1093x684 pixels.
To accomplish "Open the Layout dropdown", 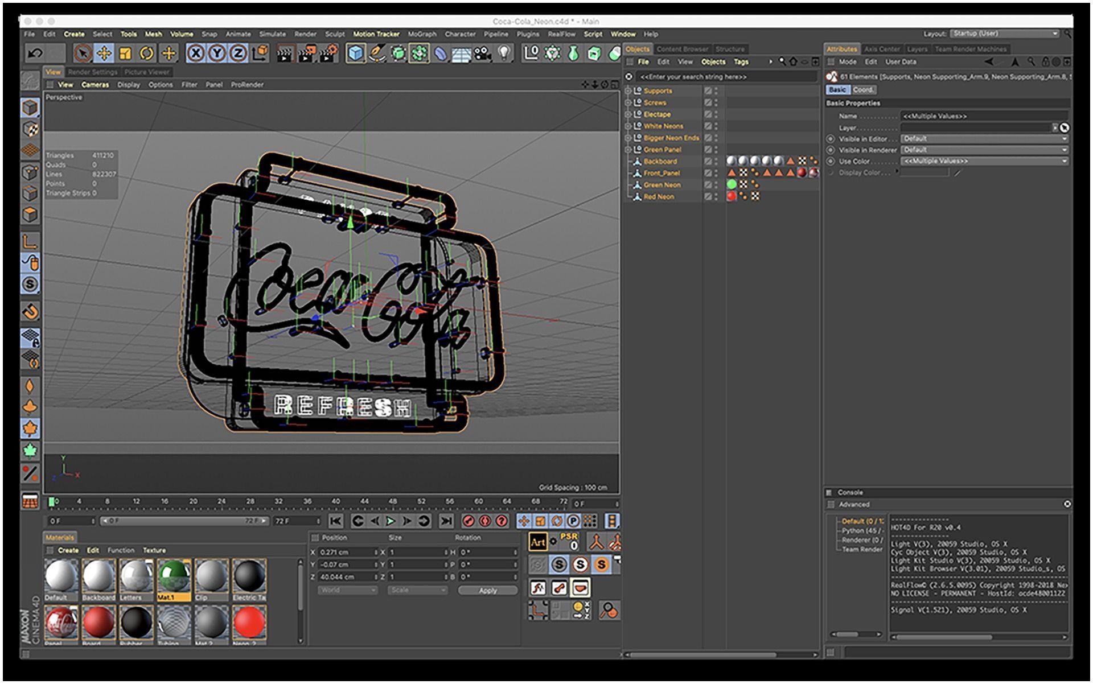I will click(x=1004, y=34).
